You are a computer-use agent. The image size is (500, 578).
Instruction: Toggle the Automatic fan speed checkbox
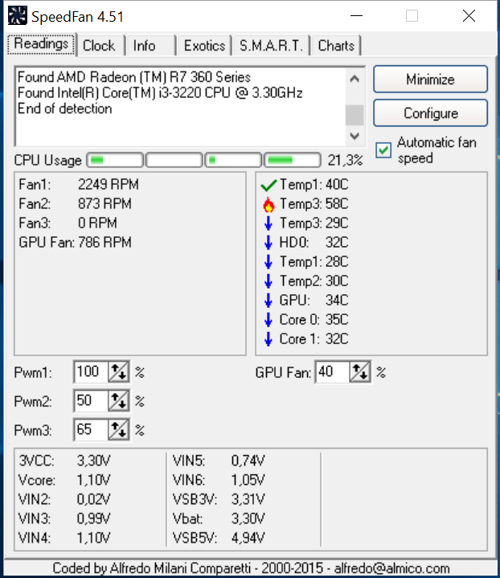(383, 150)
